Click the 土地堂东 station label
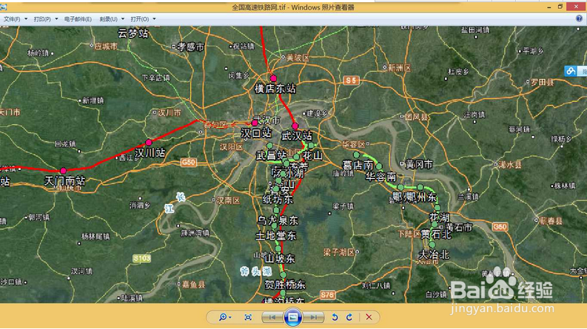587x329 pixels. 276,236
